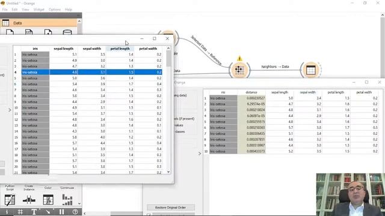Click row 10 petal width value 0.1
This screenshot has height=216, width=385.
[x=148, y=107]
